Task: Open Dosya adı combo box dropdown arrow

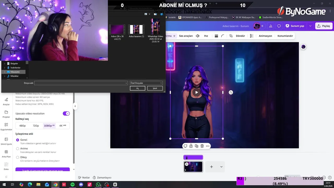Action: pyautogui.click(x=126, y=83)
